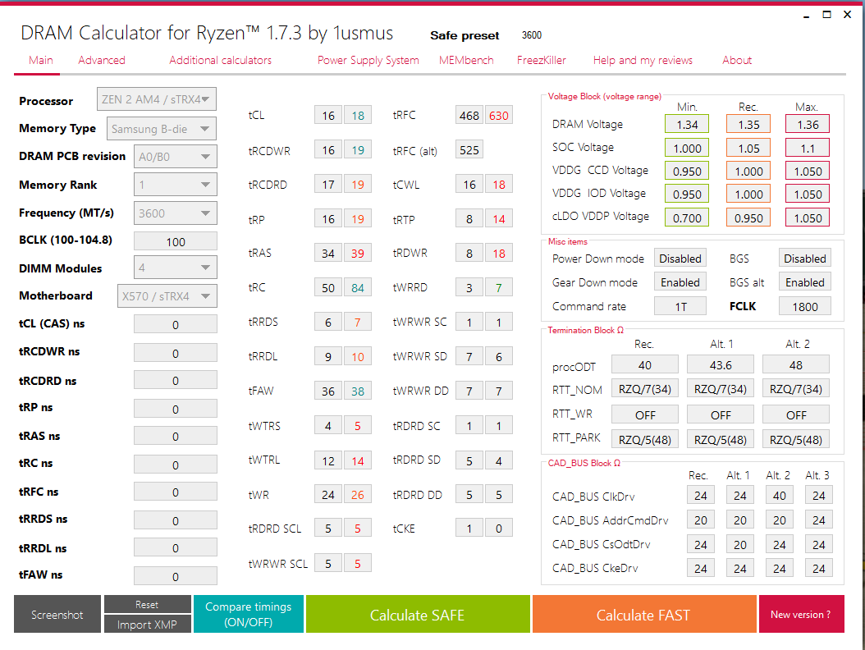This screenshot has height=650, width=865.
Task: Click the tFAW ns input field
Action: pyautogui.click(x=176, y=576)
